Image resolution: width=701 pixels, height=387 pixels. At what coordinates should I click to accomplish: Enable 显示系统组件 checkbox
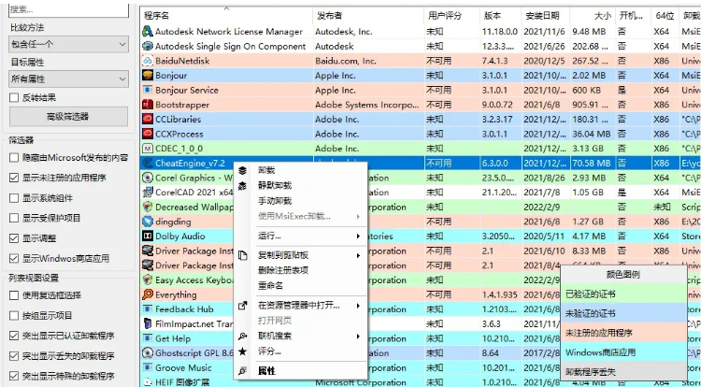pyautogui.click(x=14, y=198)
